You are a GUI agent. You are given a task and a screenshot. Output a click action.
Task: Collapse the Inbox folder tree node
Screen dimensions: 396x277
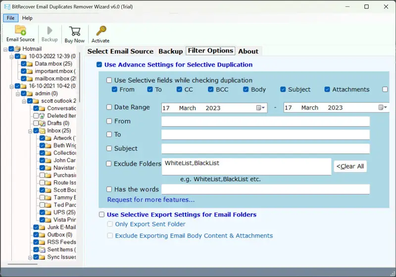pos(30,131)
